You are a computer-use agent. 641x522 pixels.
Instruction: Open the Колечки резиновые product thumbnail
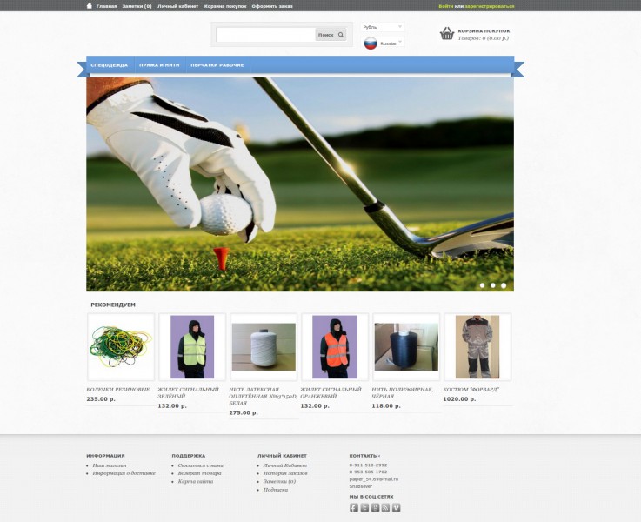point(120,346)
